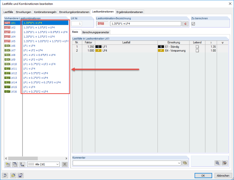Click the Lastkombination-Bezeichnung text field
Image resolution: width=234 pixels, height=180 pixels.
tap(146, 24)
